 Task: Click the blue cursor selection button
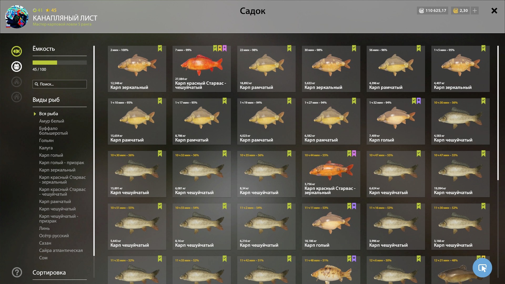(x=482, y=268)
